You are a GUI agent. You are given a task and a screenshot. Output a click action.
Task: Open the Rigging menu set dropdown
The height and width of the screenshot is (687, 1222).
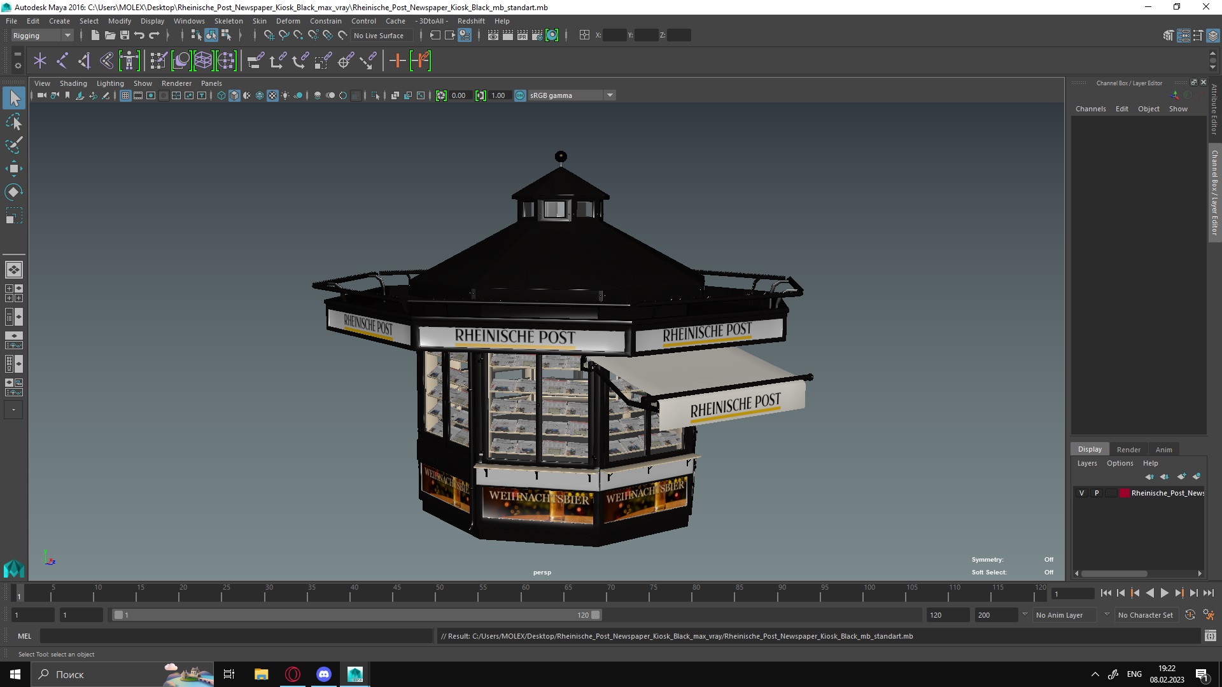click(42, 36)
